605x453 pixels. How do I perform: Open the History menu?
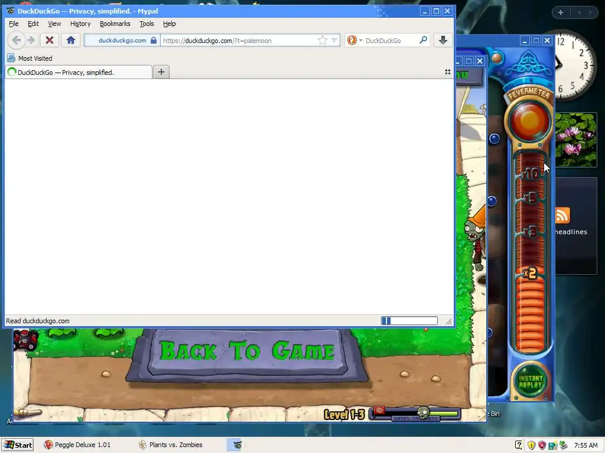(x=80, y=24)
